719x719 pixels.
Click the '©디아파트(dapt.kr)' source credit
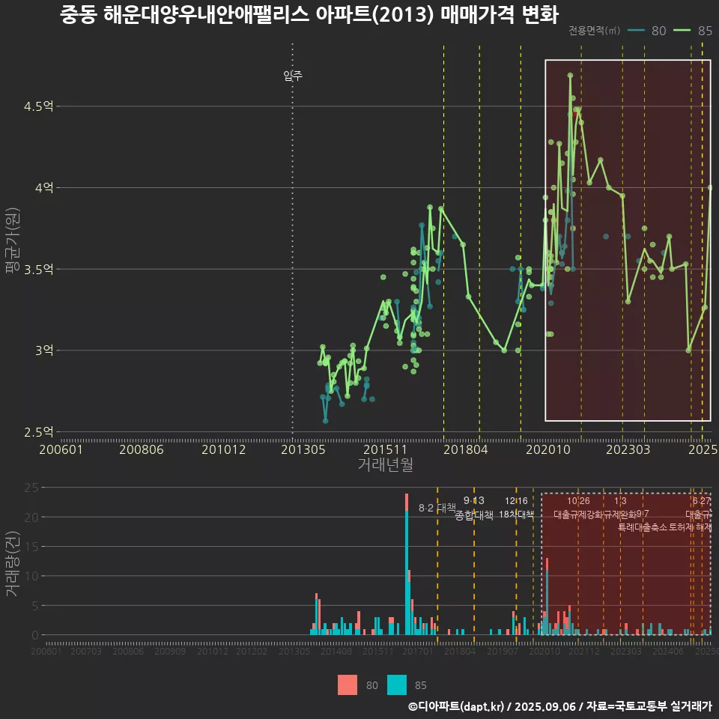pos(456,706)
